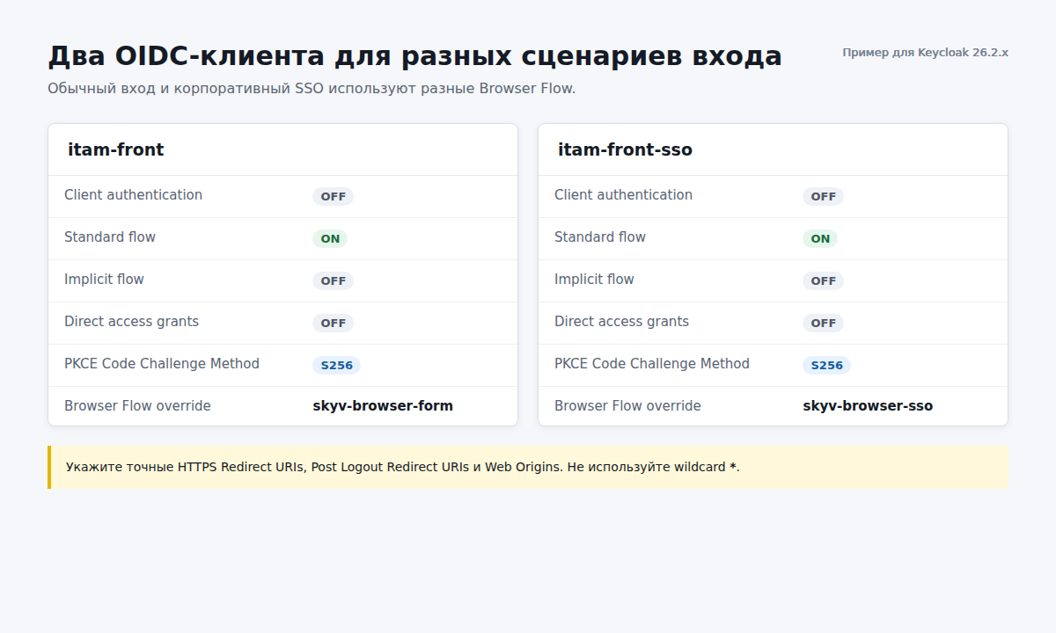The height and width of the screenshot is (633, 1056).
Task: Click the OFF badge for Client authentication in itam-front-sso
Action: tap(823, 197)
